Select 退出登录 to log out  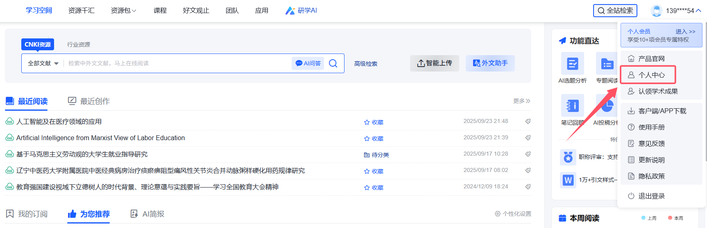(x=651, y=196)
